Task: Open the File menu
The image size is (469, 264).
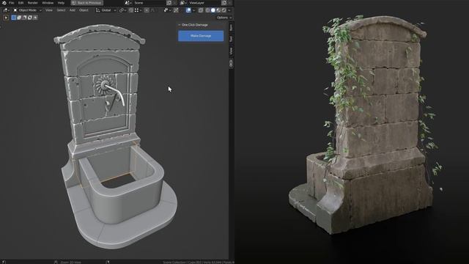Action: point(12,3)
